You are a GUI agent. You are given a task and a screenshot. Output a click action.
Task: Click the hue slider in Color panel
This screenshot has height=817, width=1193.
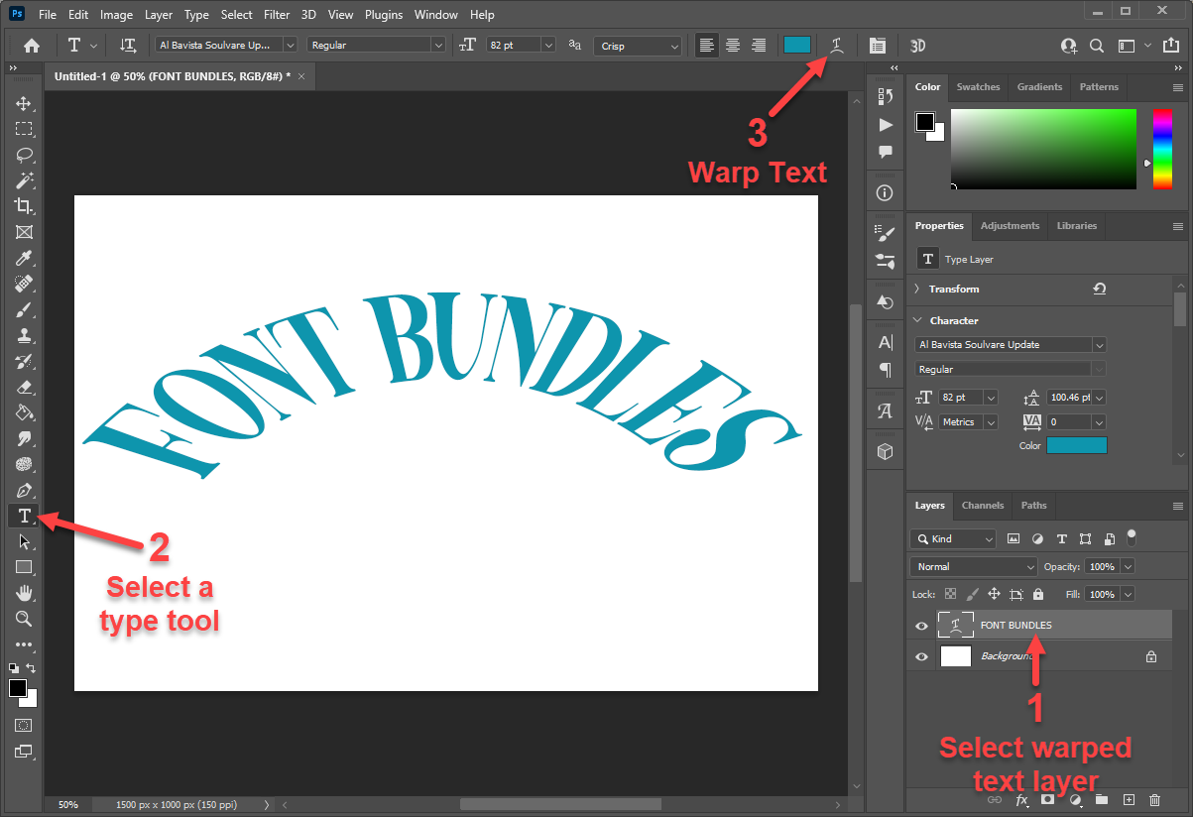pos(1161,148)
